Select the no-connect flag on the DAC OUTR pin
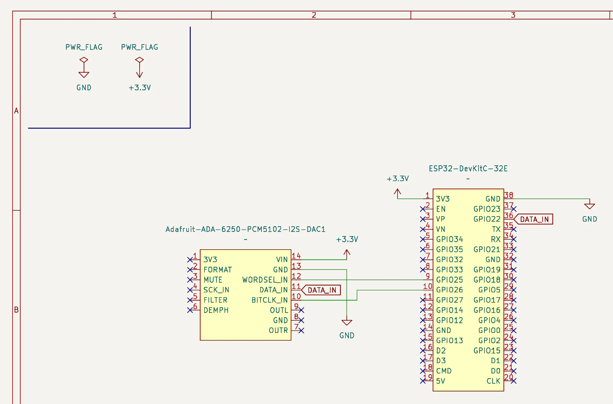The height and width of the screenshot is (404, 613). click(301, 330)
